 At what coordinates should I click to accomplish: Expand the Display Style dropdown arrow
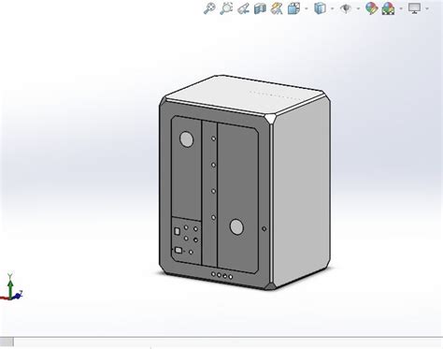(332, 8)
